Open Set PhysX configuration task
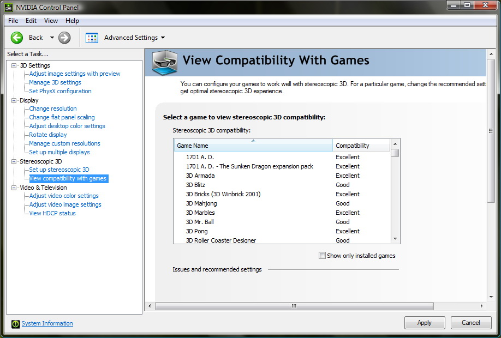The image size is (501, 338). click(60, 91)
